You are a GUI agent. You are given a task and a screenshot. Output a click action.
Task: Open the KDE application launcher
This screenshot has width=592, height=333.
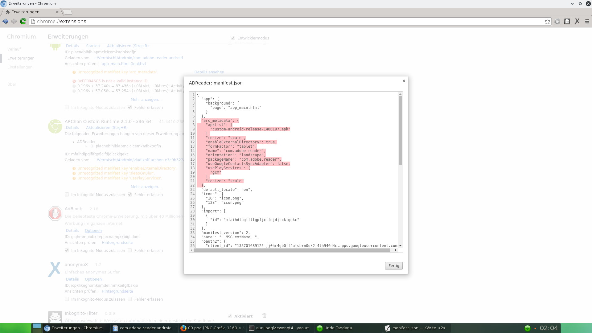tap(15, 328)
